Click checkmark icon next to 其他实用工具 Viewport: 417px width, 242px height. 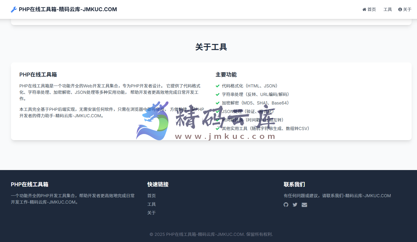[217, 129]
